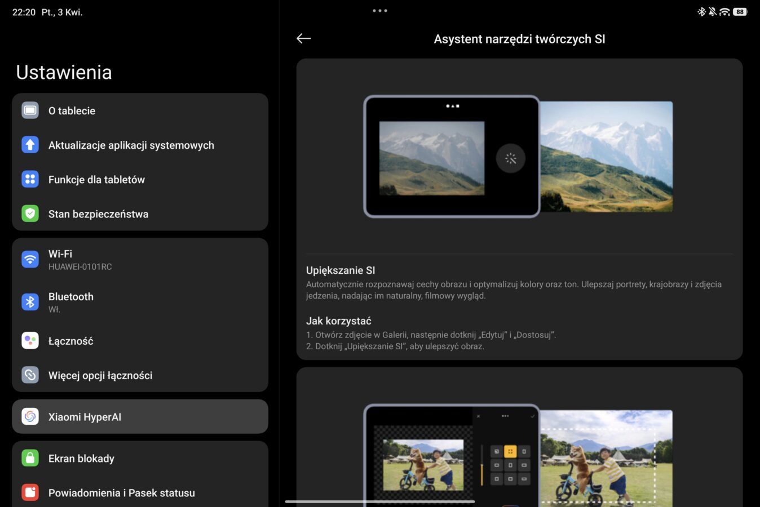
Task: Click the AI processing spinner icon in illustration
Action: coord(510,159)
